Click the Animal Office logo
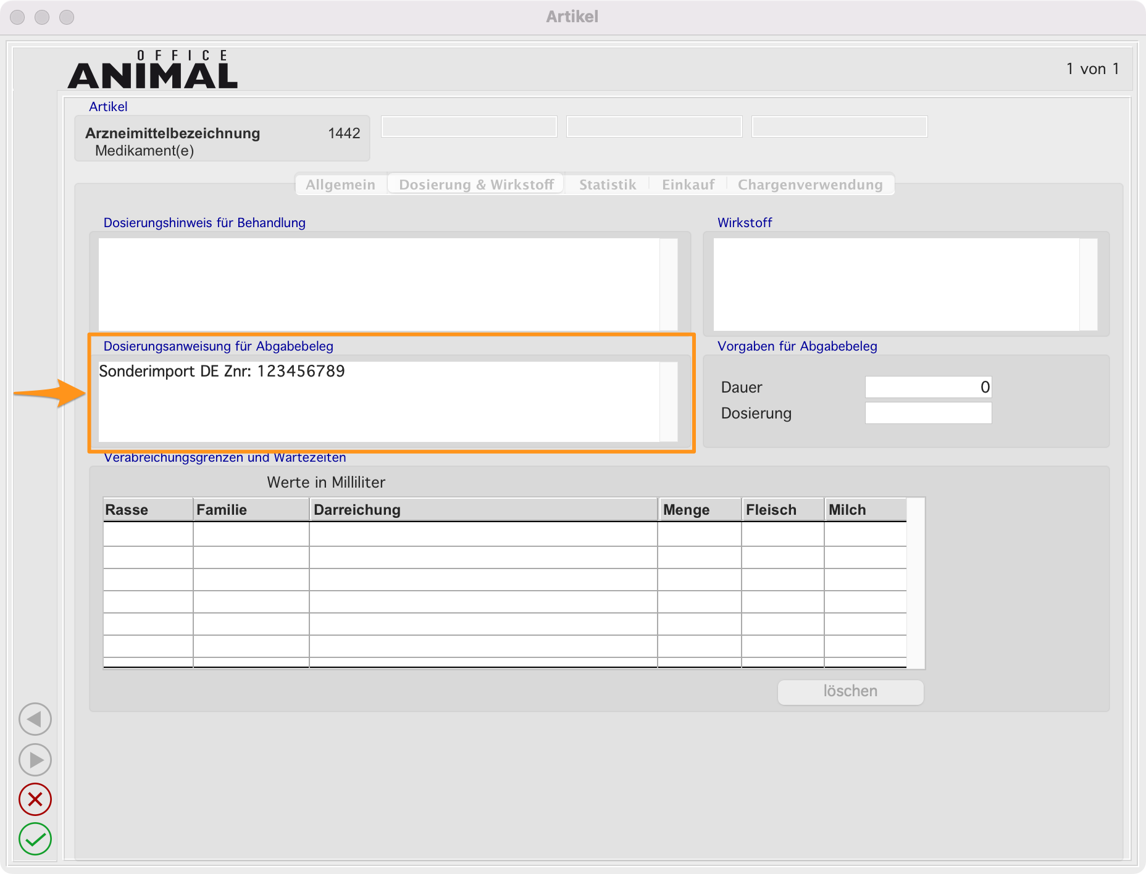The width and height of the screenshot is (1146, 874). [x=153, y=70]
